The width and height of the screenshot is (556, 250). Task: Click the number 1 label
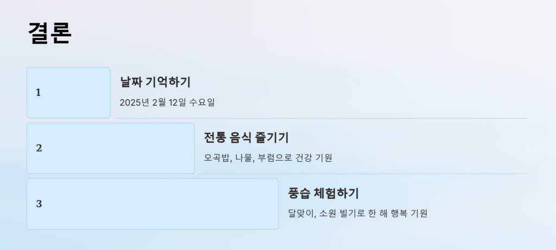(x=39, y=93)
